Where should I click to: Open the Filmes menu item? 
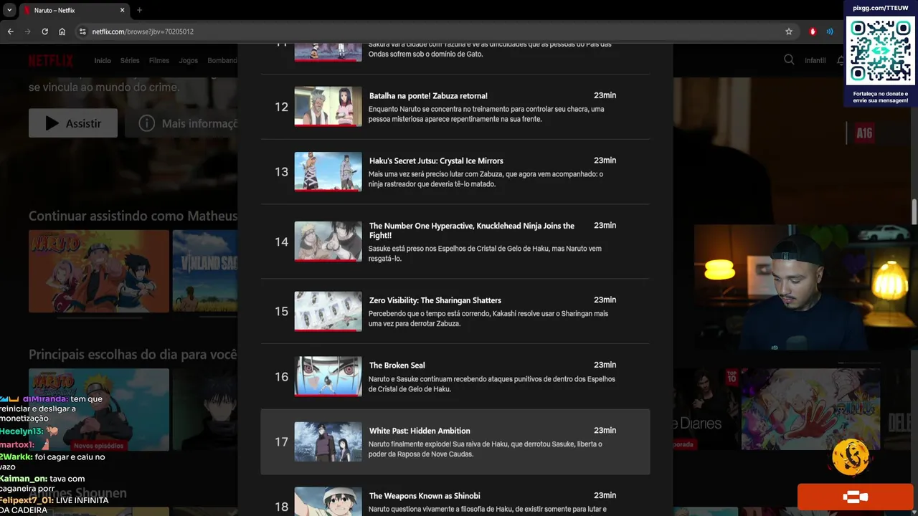tap(159, 60)
